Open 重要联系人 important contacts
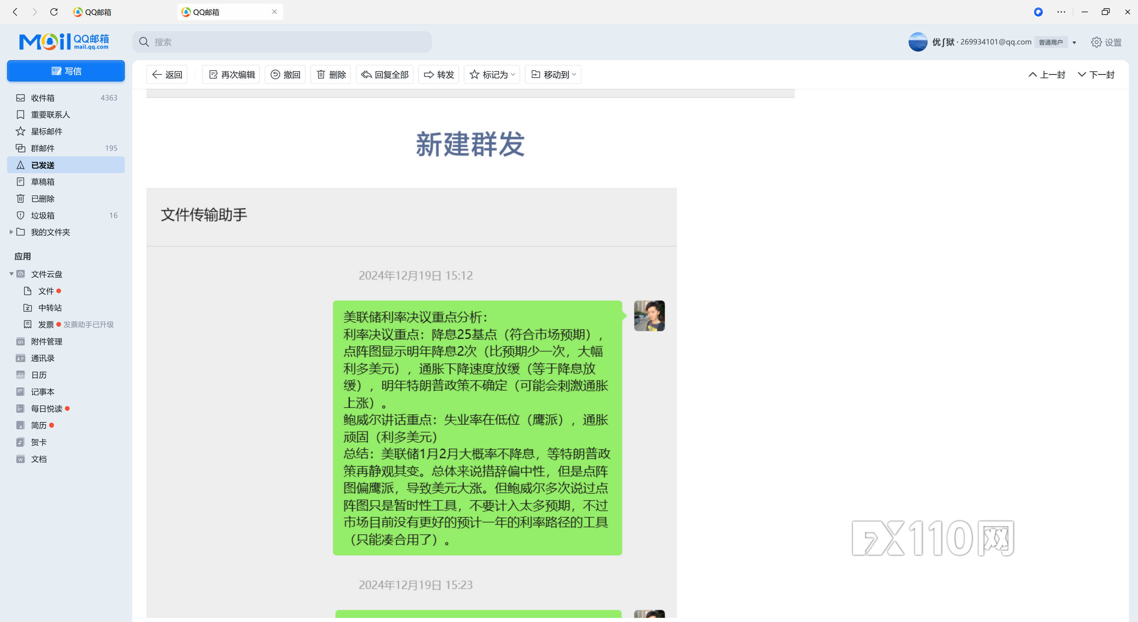 66,114
